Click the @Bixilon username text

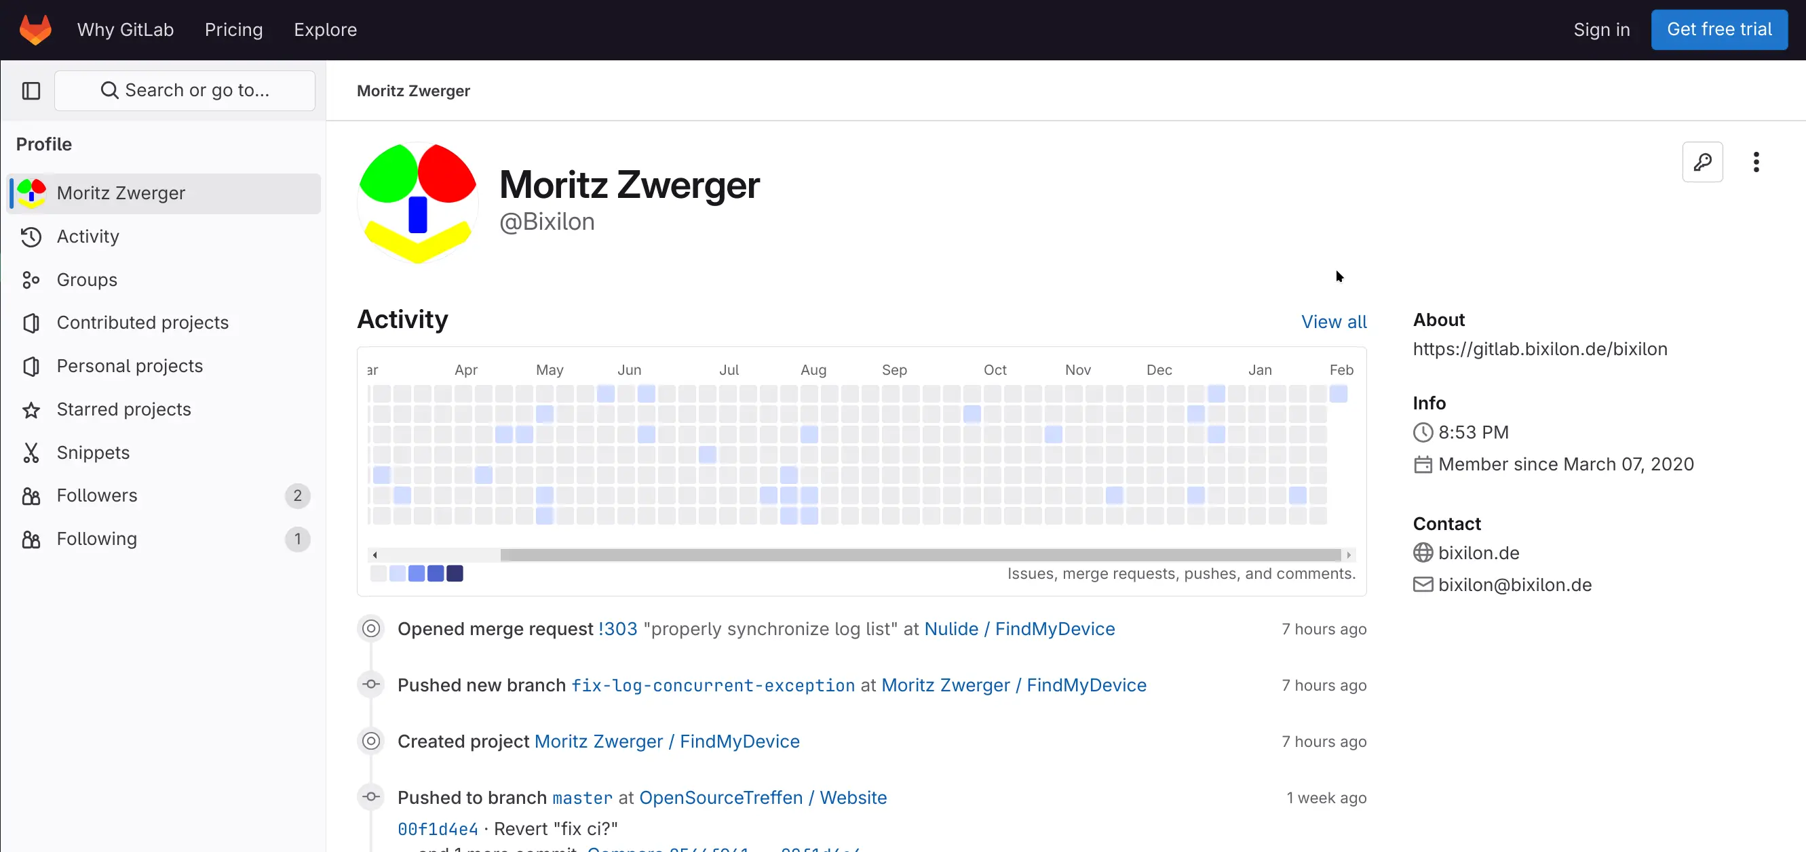click(x=547, y=222)
